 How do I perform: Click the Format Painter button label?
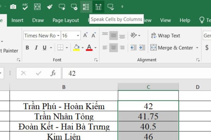[x=9, y=51]
